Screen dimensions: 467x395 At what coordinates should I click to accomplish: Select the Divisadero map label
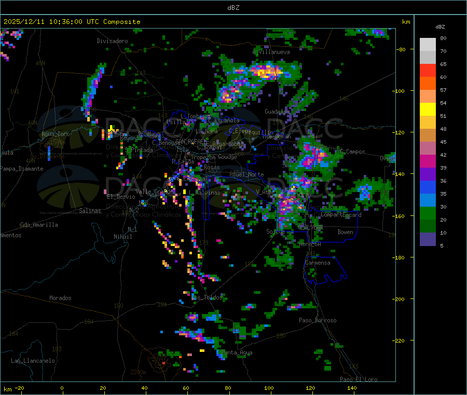pyautogui.click(x=112, y=41)
